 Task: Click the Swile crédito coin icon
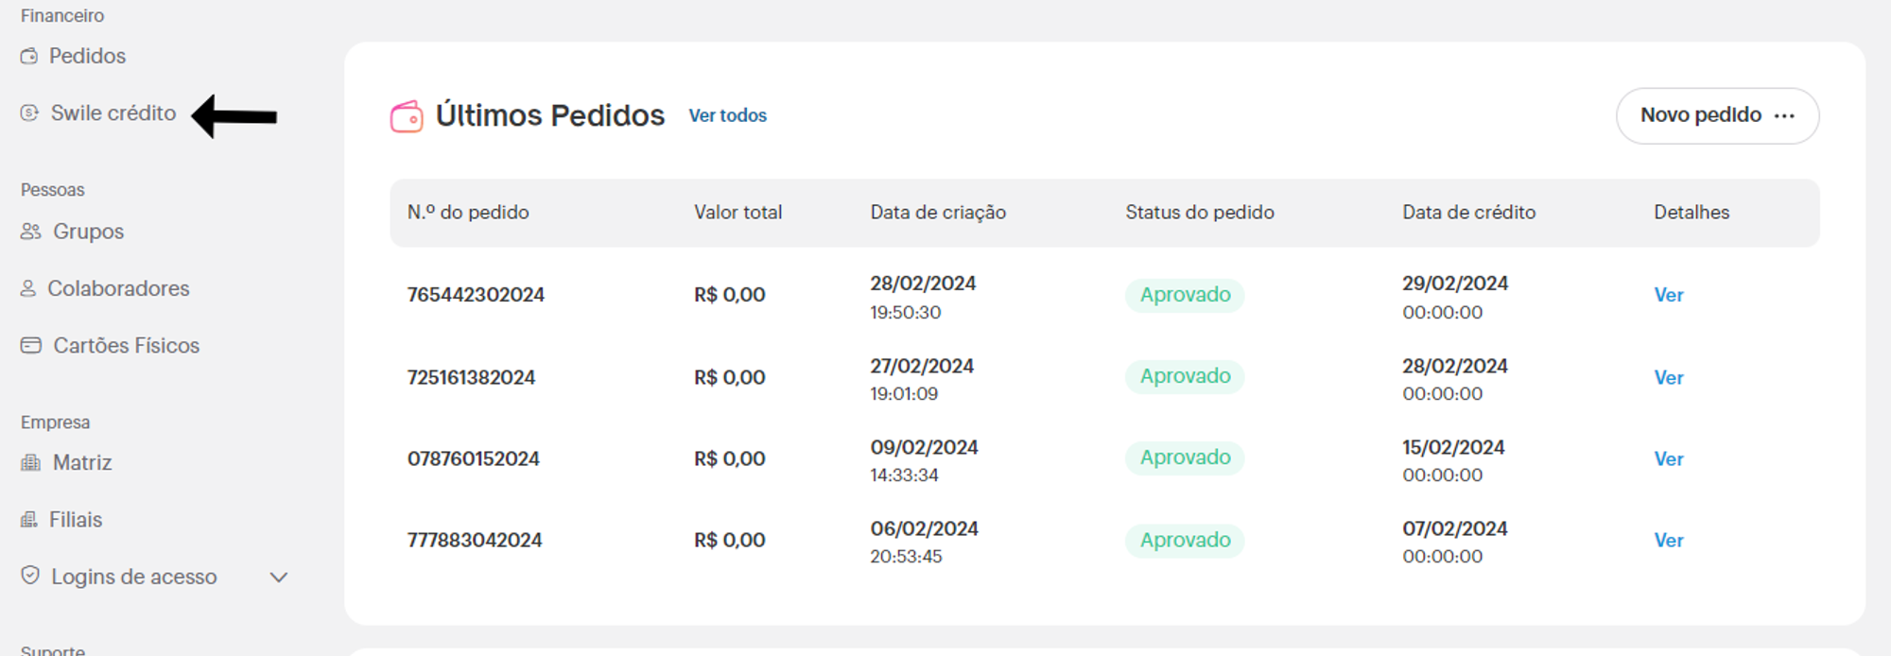click(x=29, y=113)
